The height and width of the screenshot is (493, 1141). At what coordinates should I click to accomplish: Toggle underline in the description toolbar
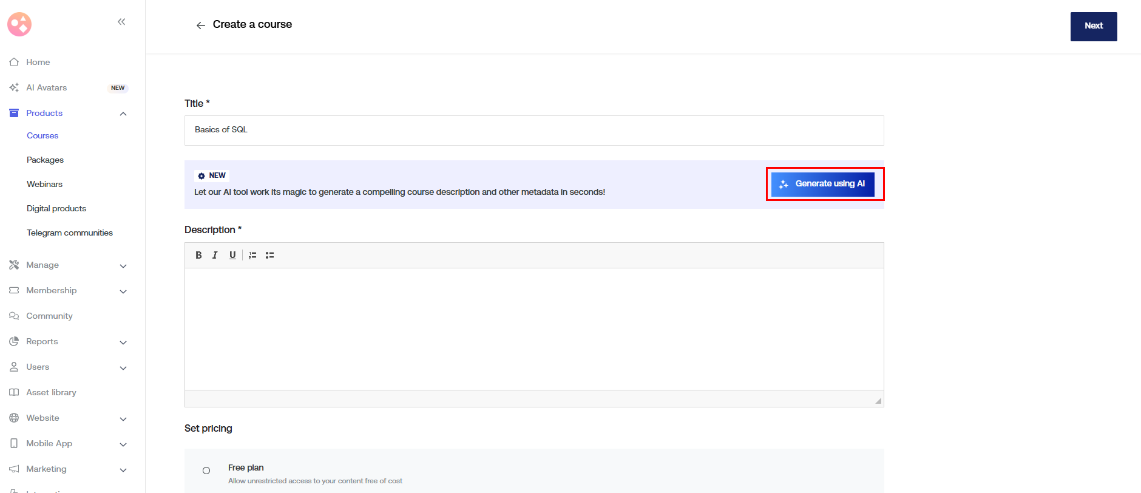point(232,256)
